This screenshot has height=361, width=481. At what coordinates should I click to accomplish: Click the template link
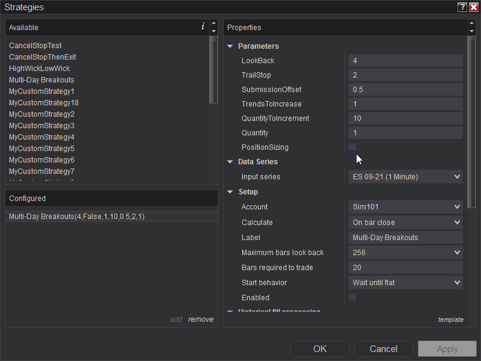[450, 319]
